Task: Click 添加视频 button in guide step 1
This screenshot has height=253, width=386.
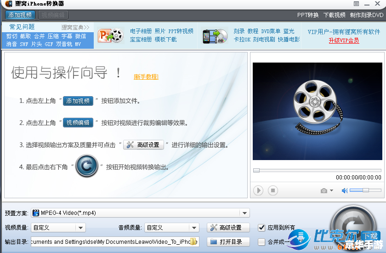Action: 78,101
